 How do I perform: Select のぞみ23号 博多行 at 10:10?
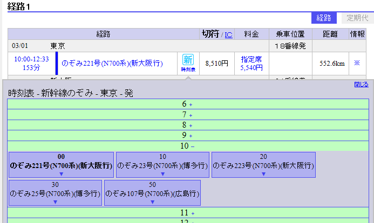[162, 166]
